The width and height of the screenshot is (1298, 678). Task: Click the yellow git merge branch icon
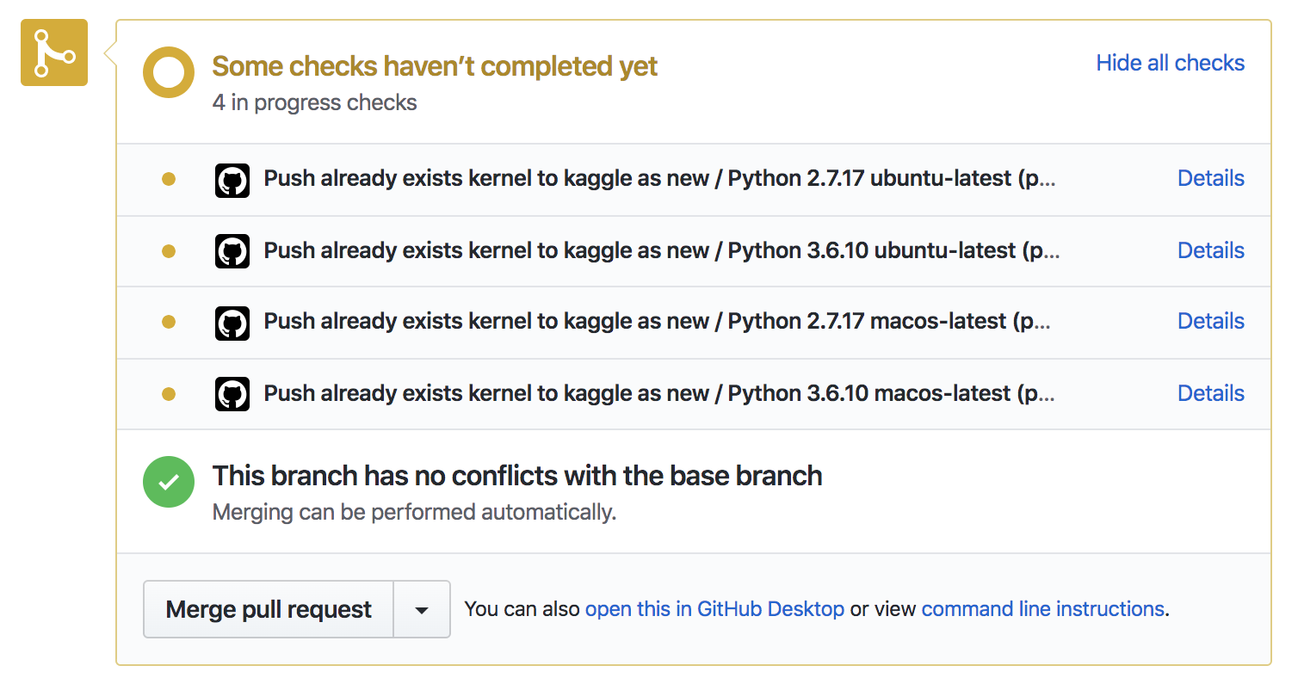pyautogui.click(x=54, y=52)
